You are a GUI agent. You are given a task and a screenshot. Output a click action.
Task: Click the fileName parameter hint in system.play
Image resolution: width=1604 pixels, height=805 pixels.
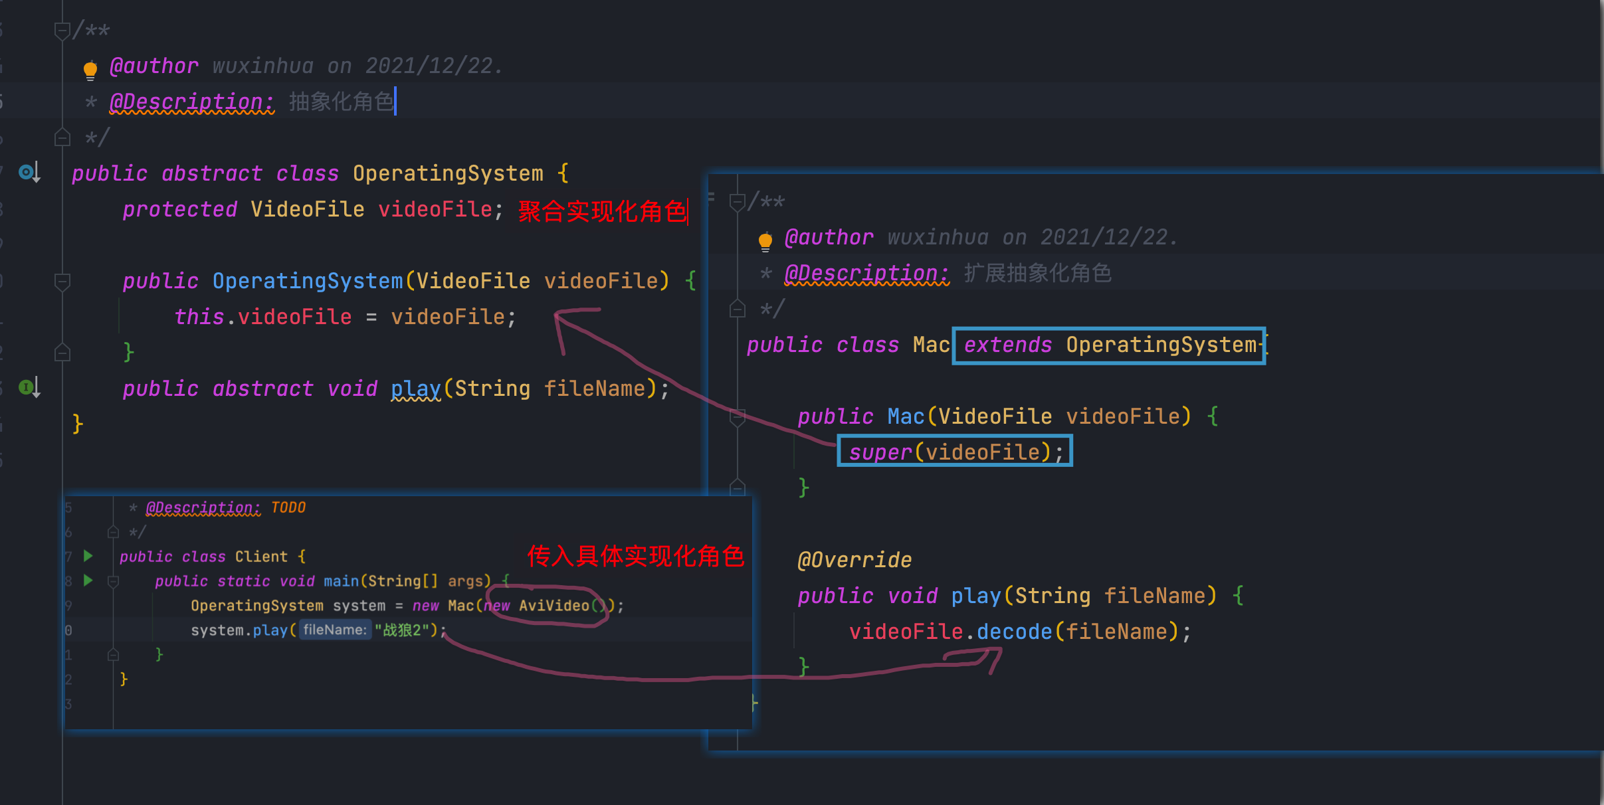(334, 630)
